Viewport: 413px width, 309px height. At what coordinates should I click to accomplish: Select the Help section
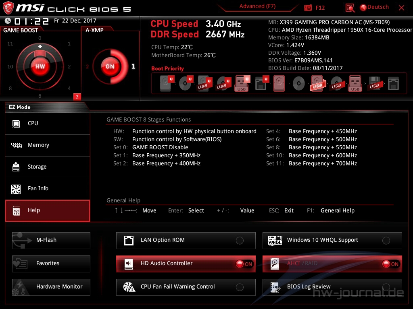[48, 210]
